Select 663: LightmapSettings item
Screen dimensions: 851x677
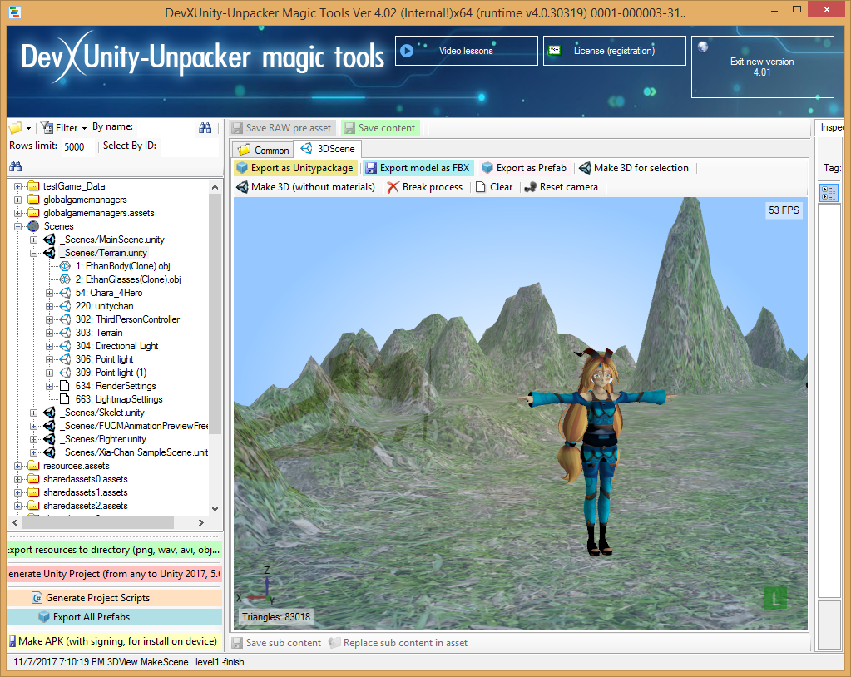point(119,399)
